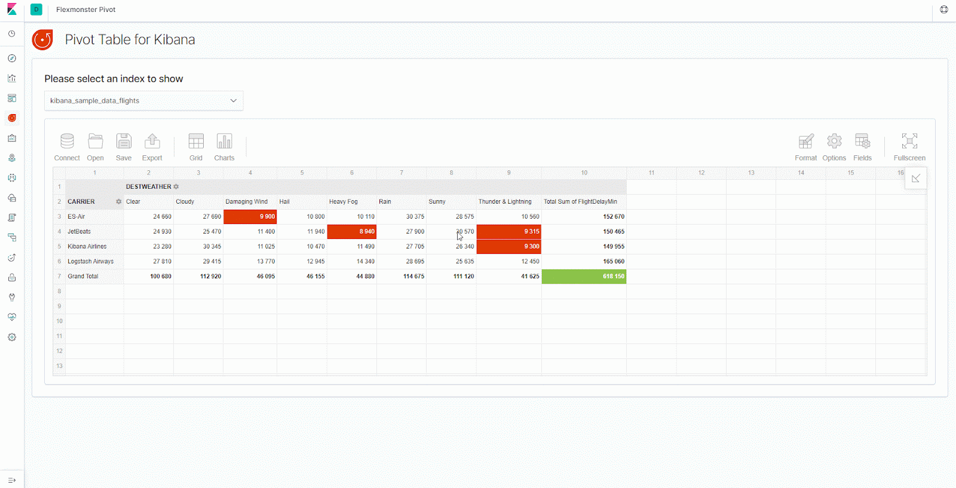The width and height of the screenshot is (956, 488).
Task: Select the Damaging Wind column header
Action: [250, 202]
